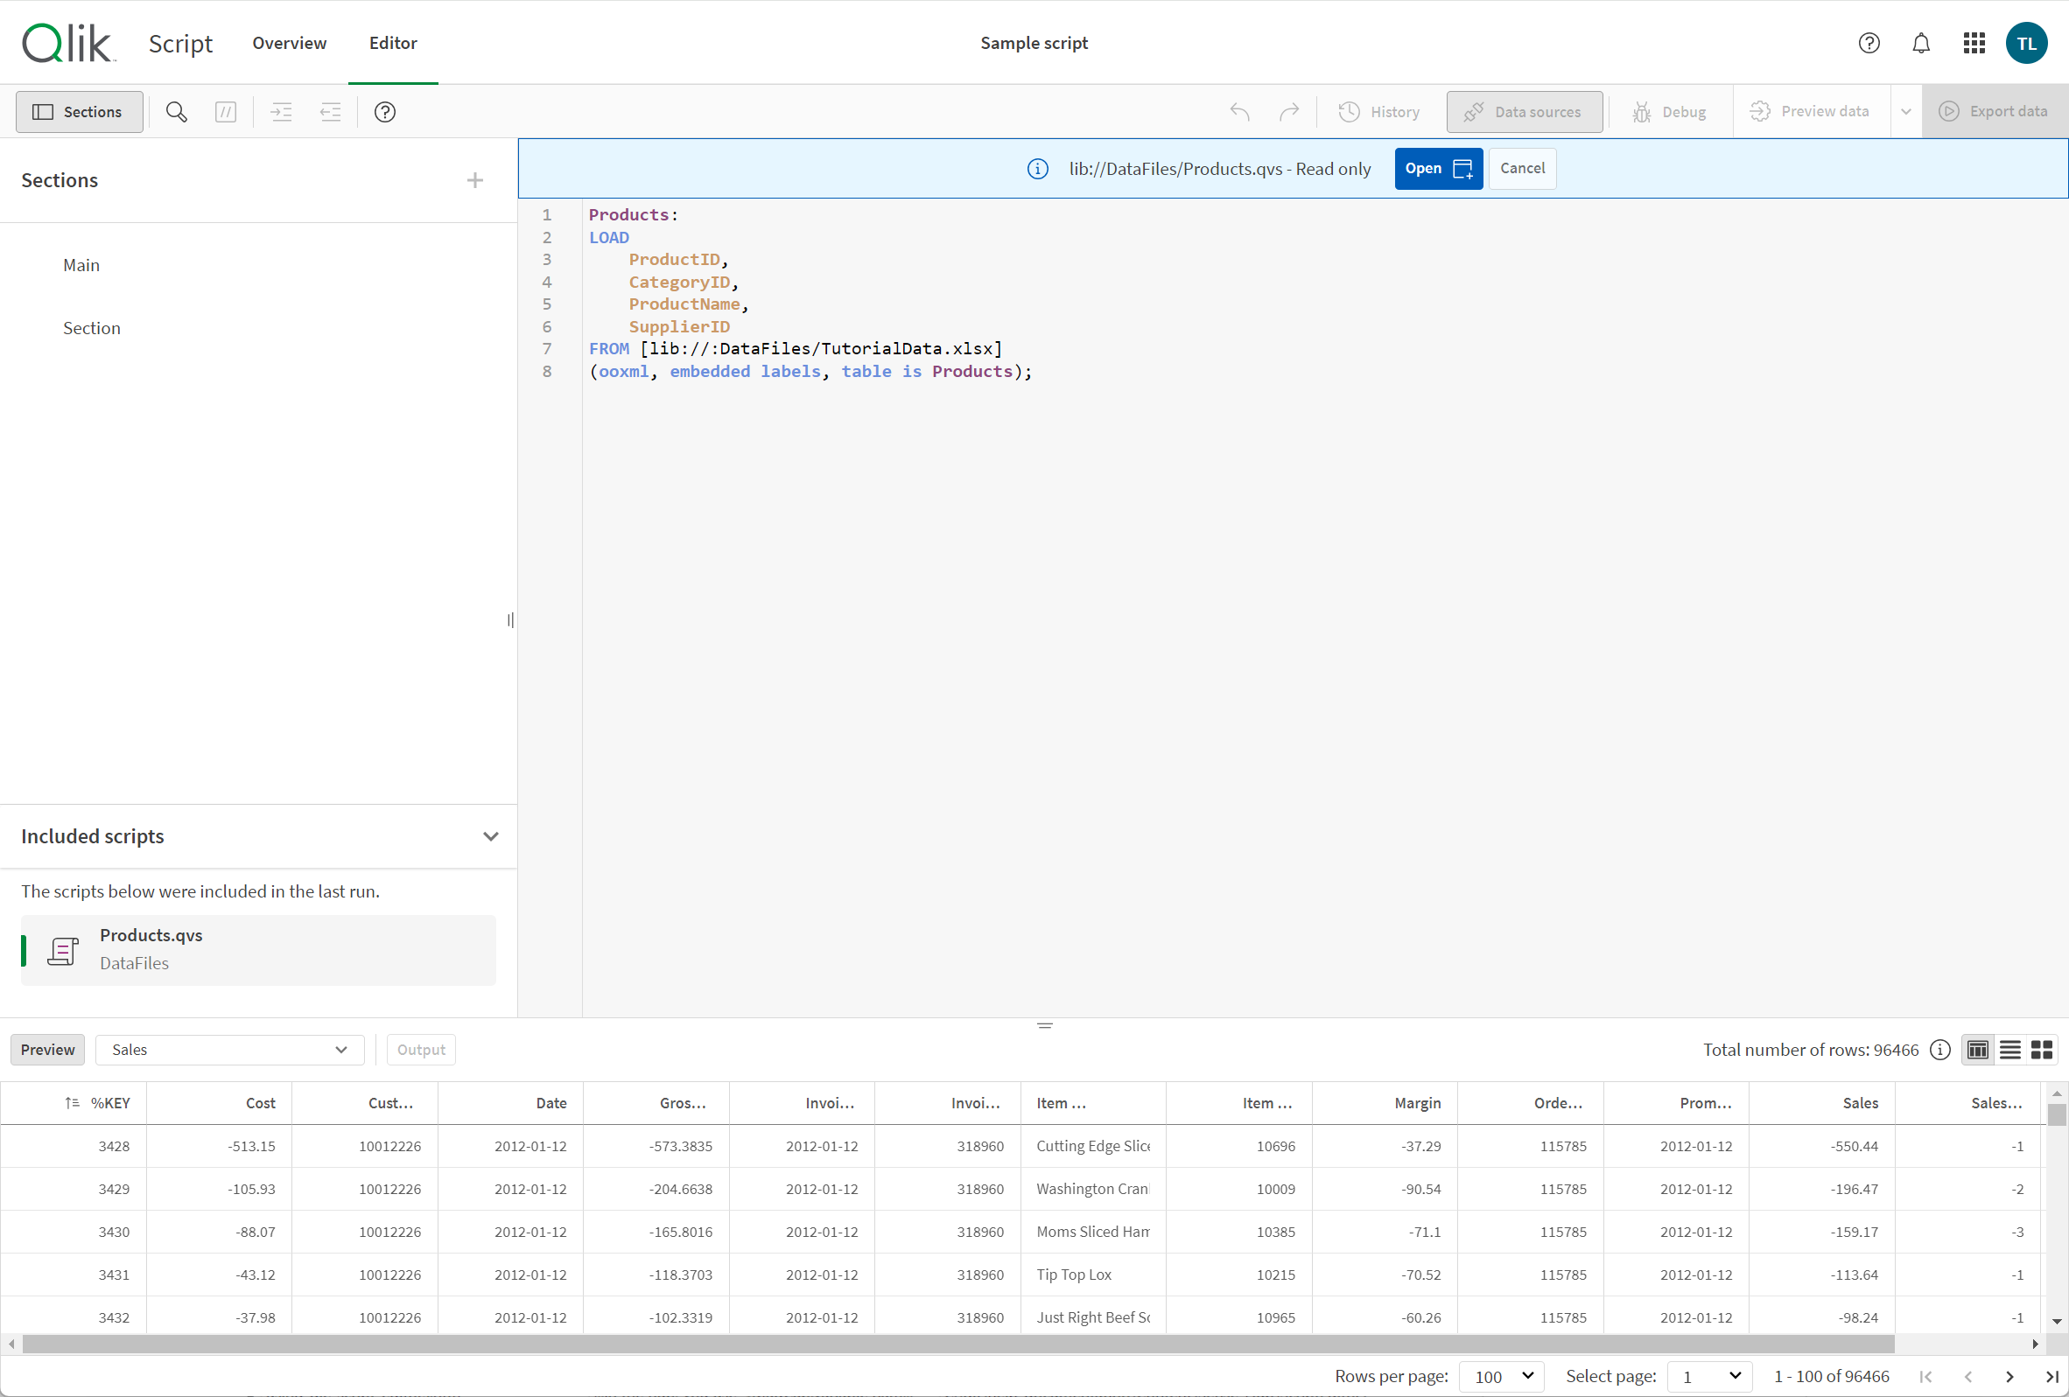This screenshot has height=1397, width=2069.
Task: Click the Cancel button for file open
Action: (1520, 167)
